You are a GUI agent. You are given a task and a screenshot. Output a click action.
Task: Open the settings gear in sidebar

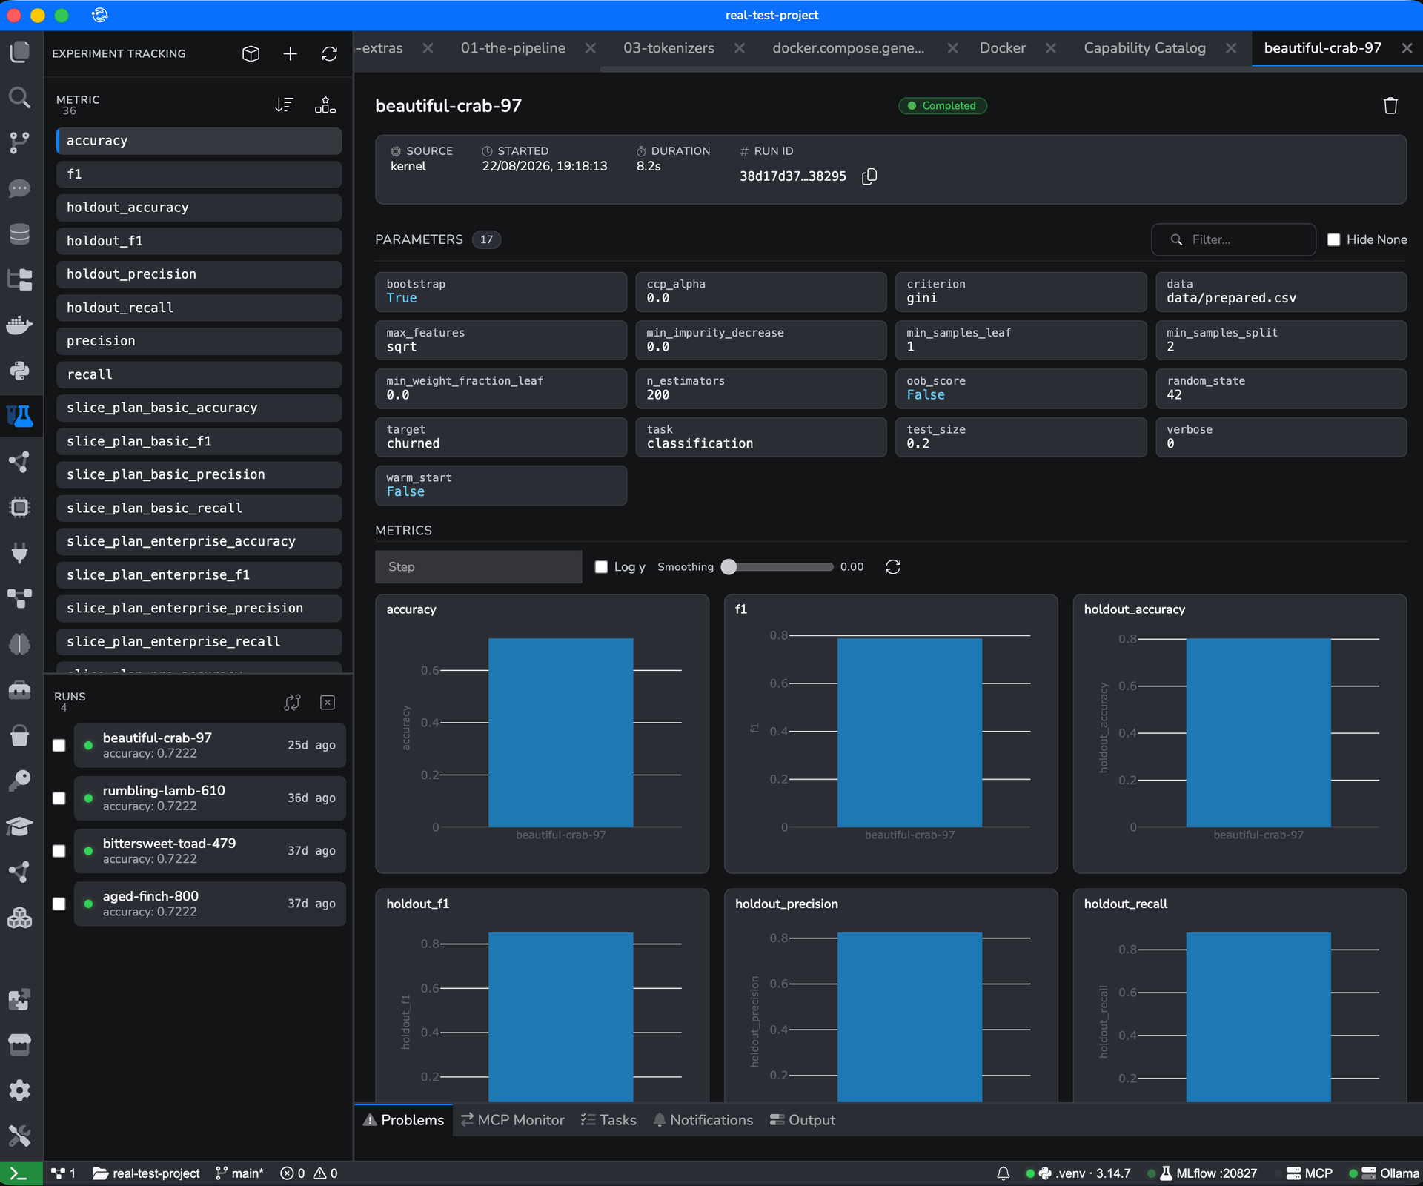(20, 1090)
